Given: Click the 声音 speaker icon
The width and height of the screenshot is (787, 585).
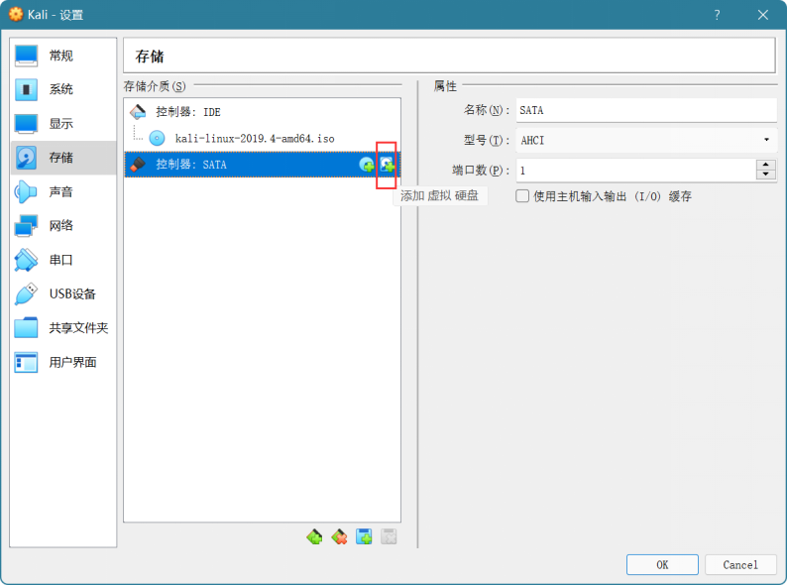Looking at the screenshot, I should [26, 191].
